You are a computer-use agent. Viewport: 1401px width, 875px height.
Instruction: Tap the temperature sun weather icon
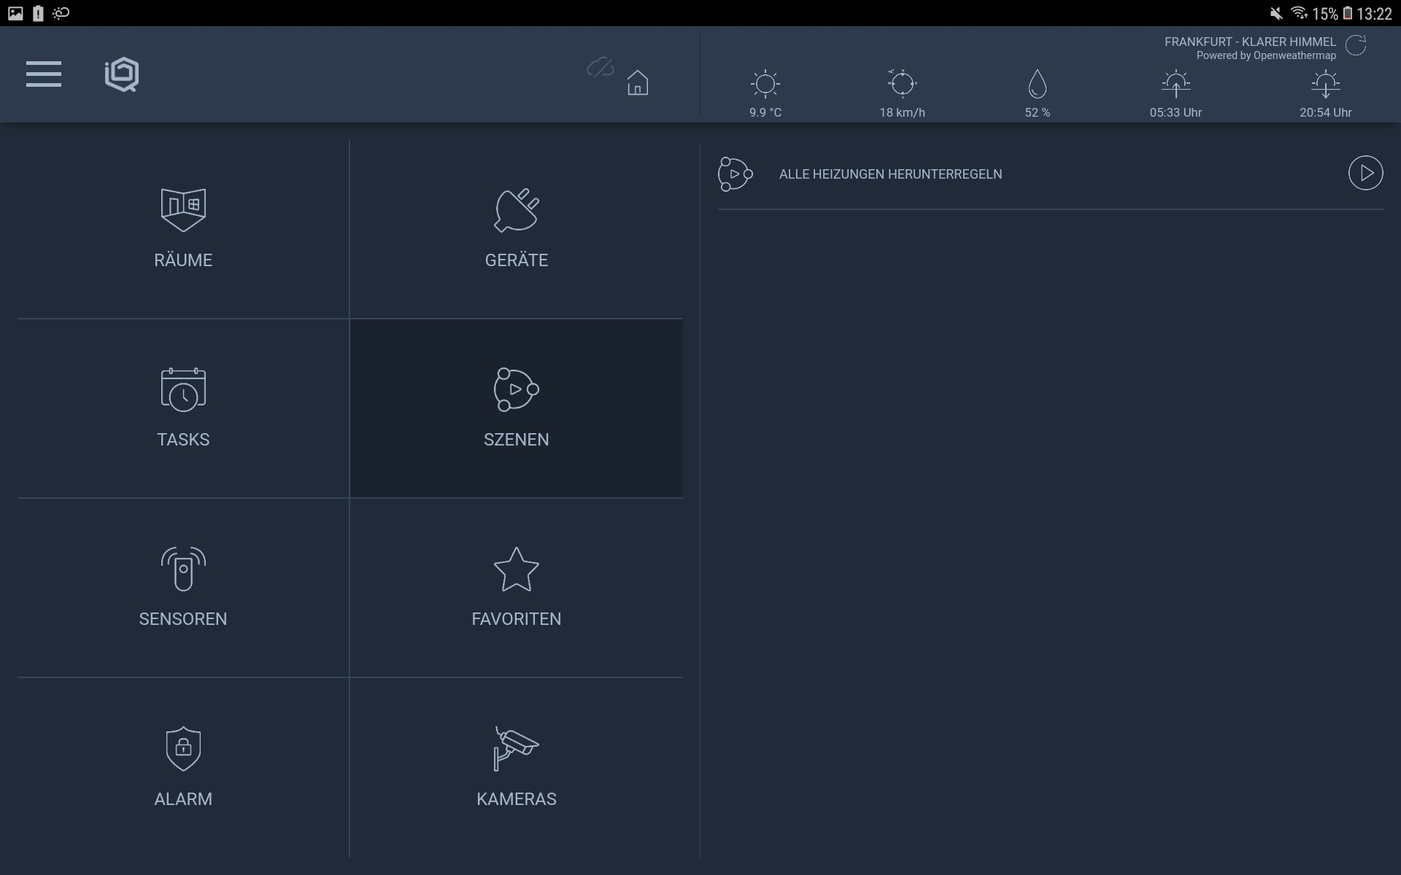pyautogui.click(x=765, y=85)
